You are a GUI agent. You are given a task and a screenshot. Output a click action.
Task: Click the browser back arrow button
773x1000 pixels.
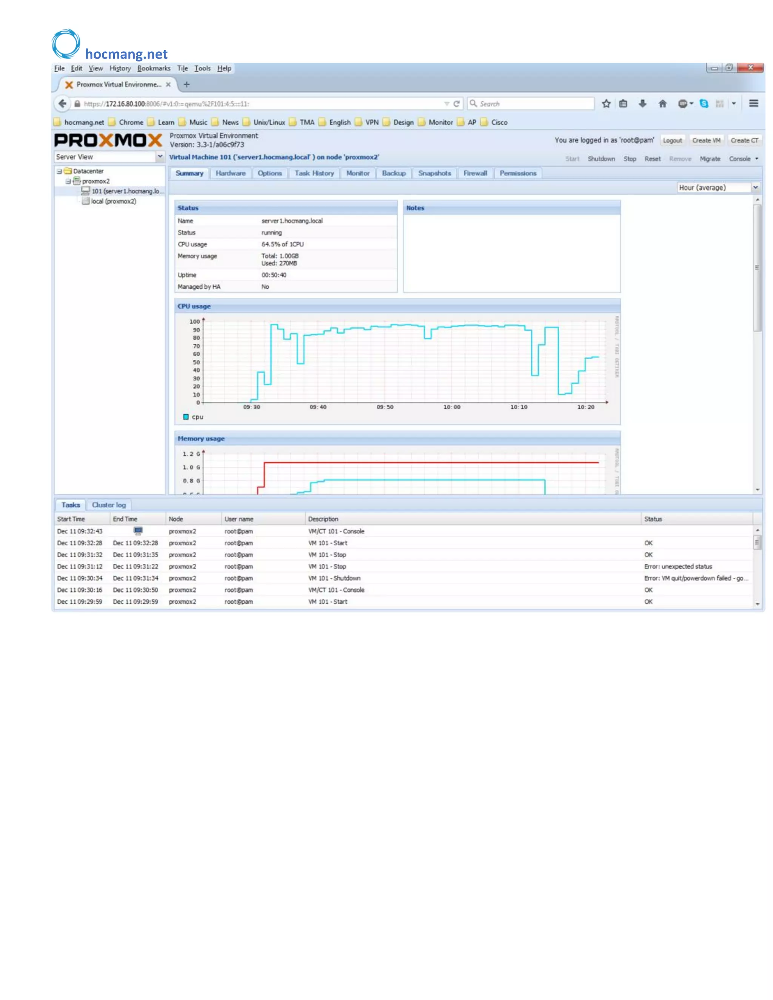pos(62,103)
